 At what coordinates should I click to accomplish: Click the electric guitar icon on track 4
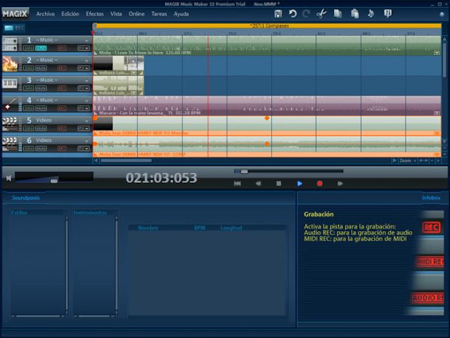[x=10, y=104]
